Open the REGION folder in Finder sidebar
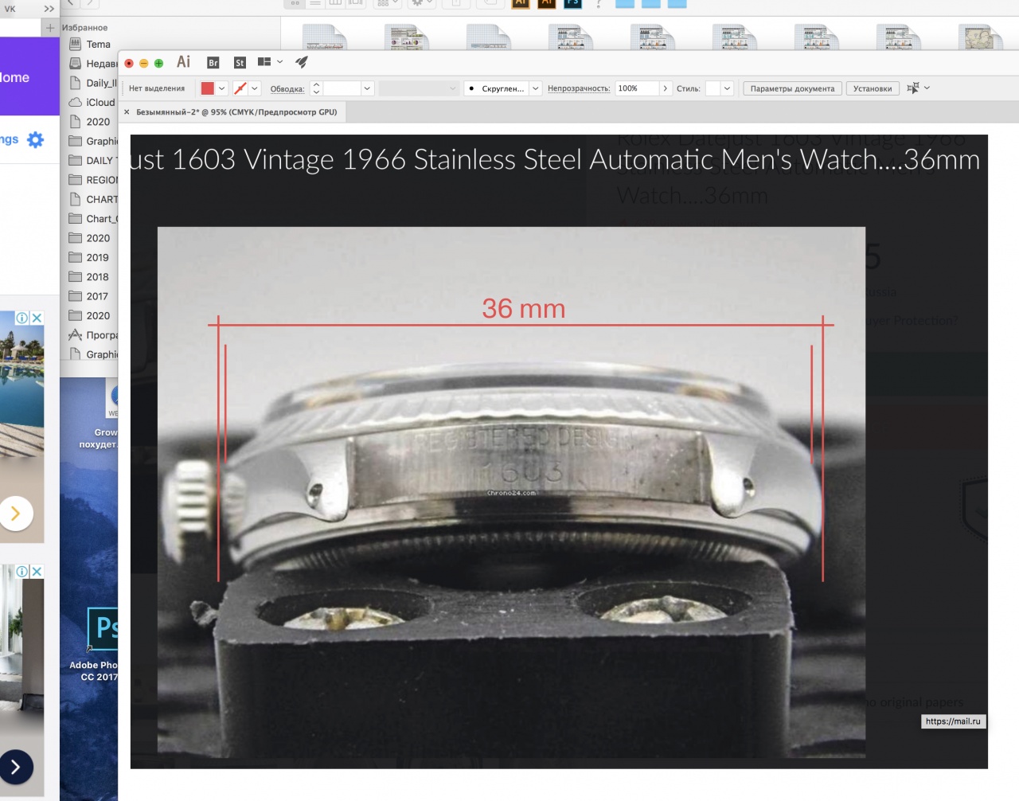The width and height of the screenshot is (1019, 801). coord(102,180)
